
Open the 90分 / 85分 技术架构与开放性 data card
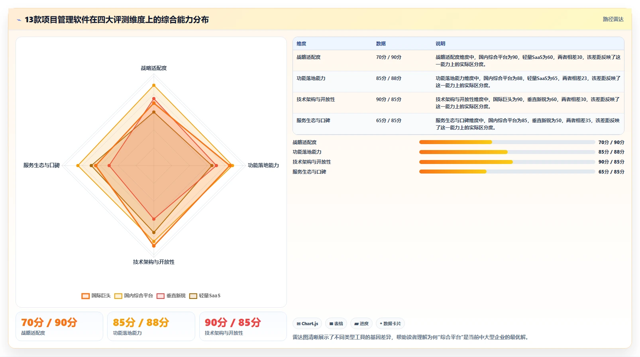click(243, 326)
